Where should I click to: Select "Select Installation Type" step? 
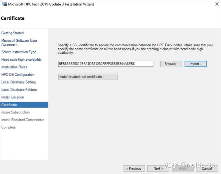(x=19, y=52)
